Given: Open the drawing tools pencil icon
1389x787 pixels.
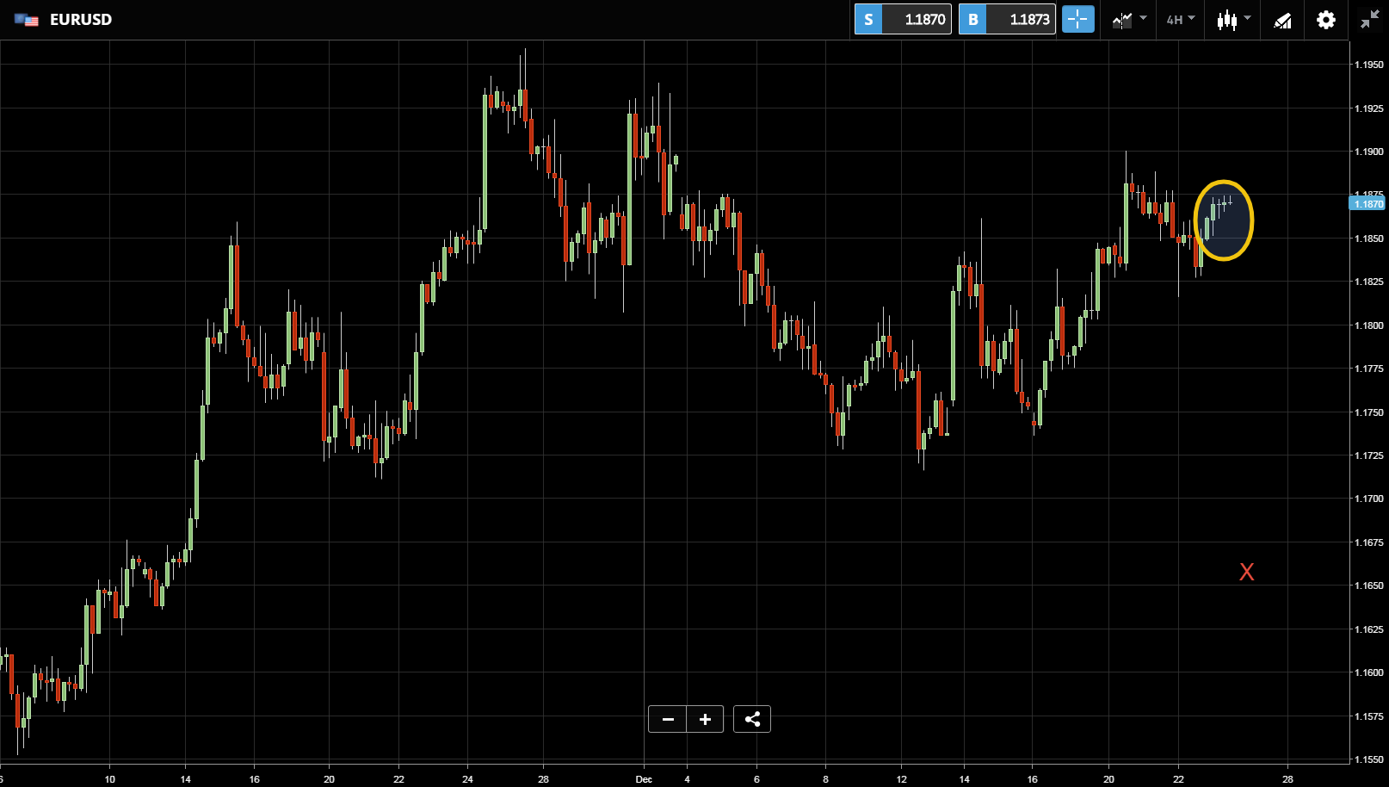Looking at the screenshot, I should tap(1283, 20).
